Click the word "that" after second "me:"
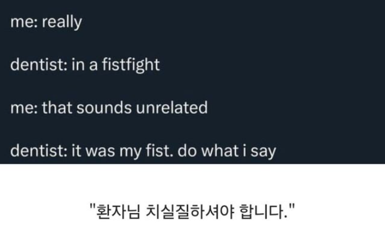 [x=57, y=108]
